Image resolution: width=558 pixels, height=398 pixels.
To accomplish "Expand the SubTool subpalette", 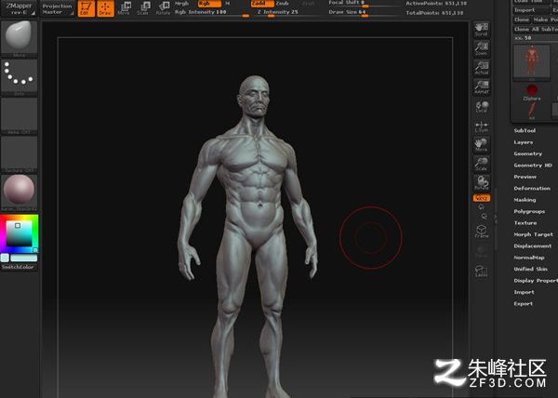I will (525, 130).
